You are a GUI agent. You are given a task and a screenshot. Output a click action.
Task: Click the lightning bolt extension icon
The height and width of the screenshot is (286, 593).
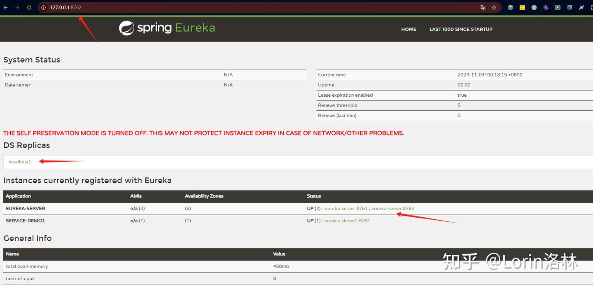pos(581,7)
